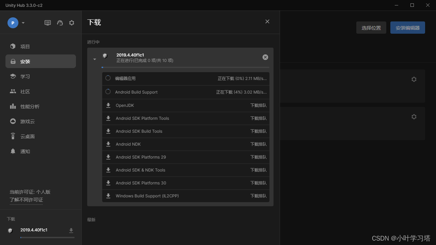Open 社区 (Community) sidebar item

41,92
